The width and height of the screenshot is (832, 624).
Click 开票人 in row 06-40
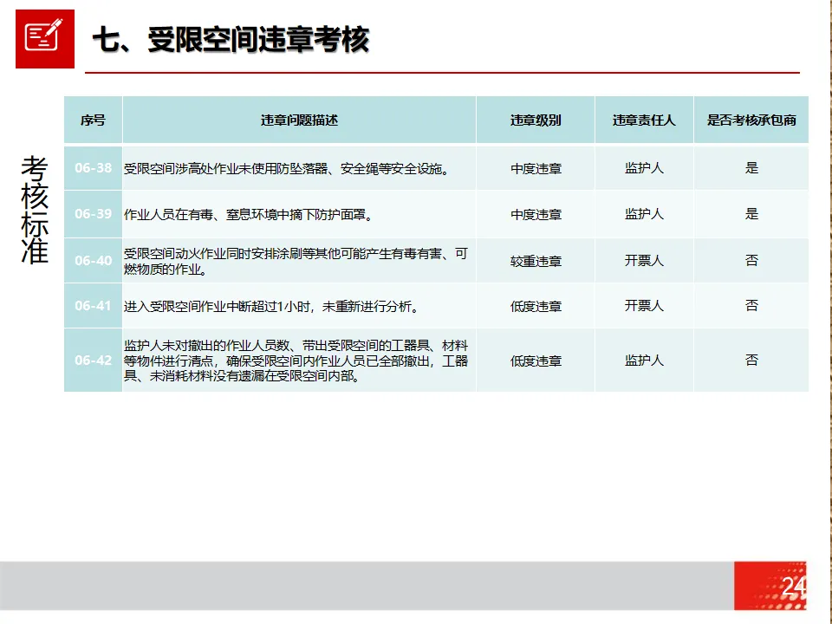coord(644,261)
